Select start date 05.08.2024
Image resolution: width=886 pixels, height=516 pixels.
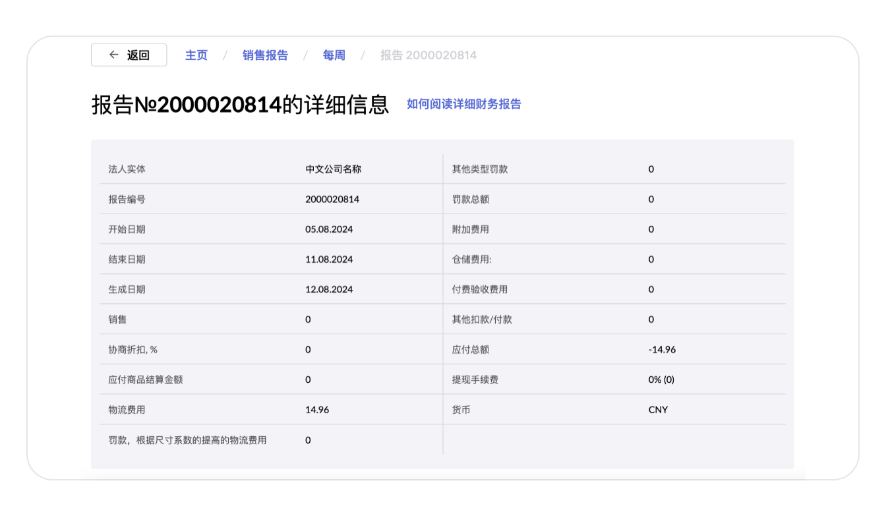tap(329, 229)
